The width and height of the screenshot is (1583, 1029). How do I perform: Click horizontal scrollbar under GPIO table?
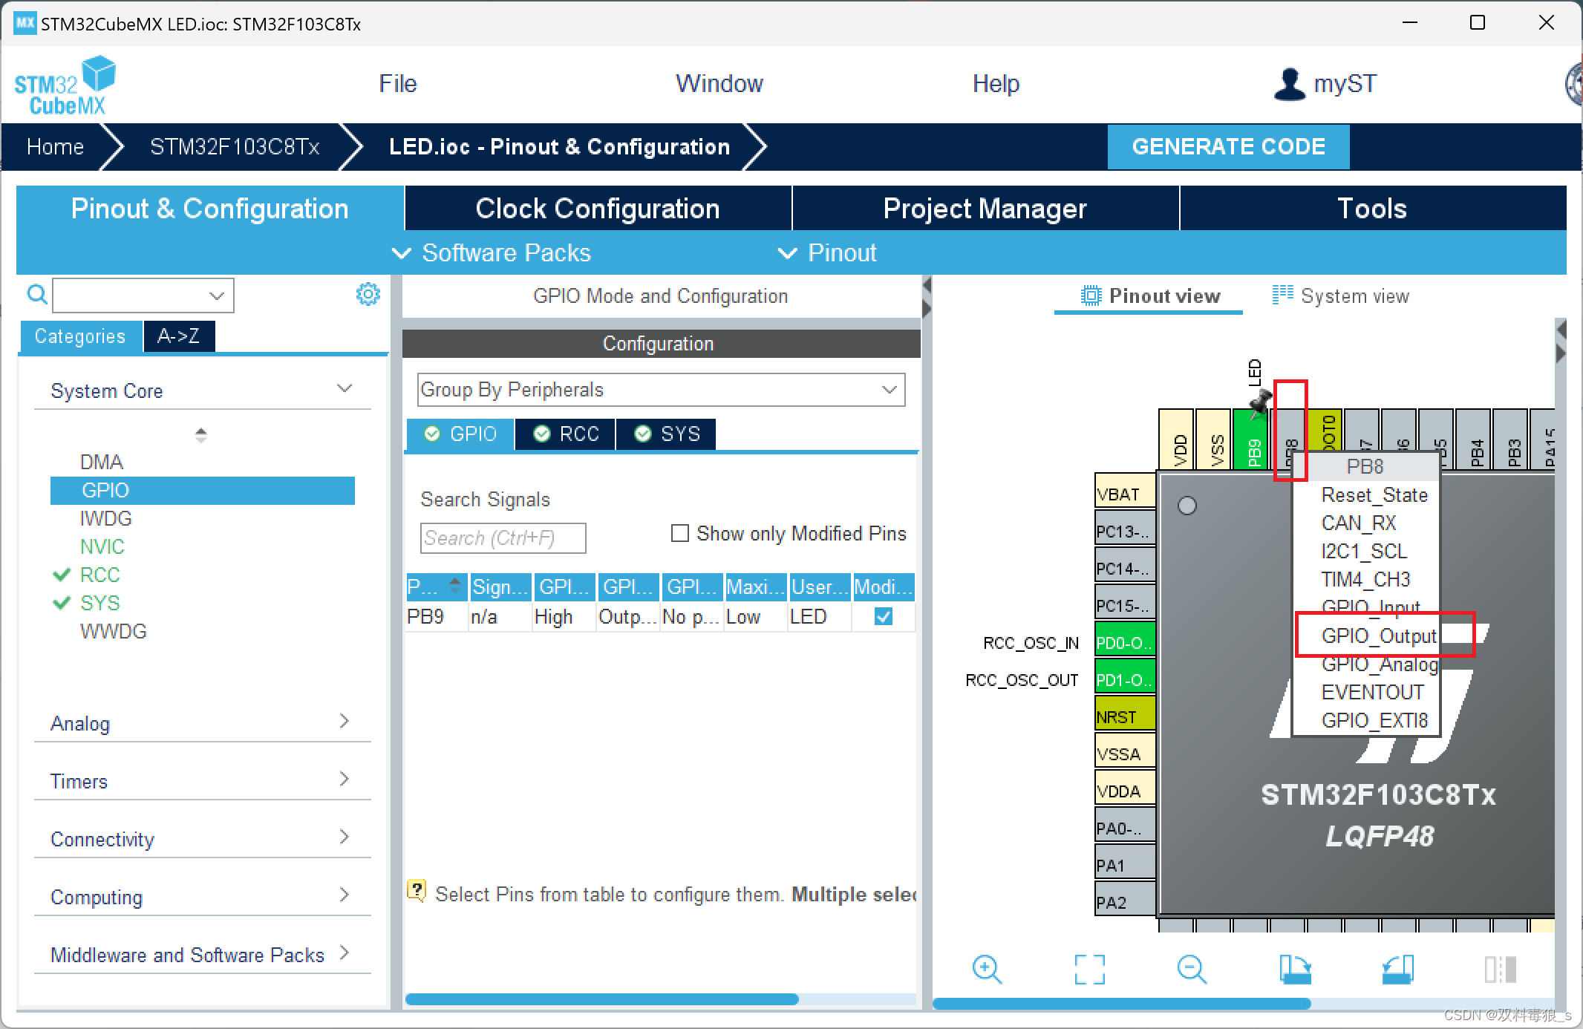click(x=601, y=999)
